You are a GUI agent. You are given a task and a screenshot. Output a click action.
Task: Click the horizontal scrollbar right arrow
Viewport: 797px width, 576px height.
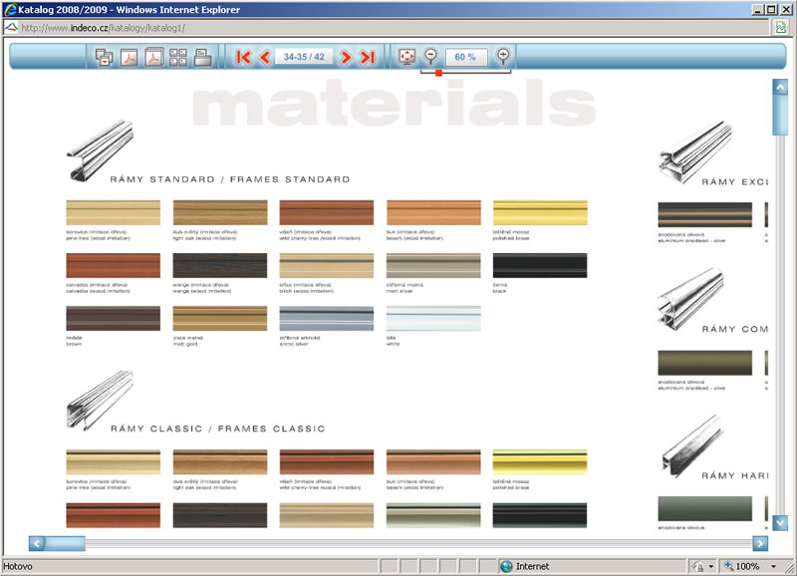[760, 543]
